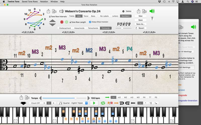Open the Notation menu

[44, 1]
